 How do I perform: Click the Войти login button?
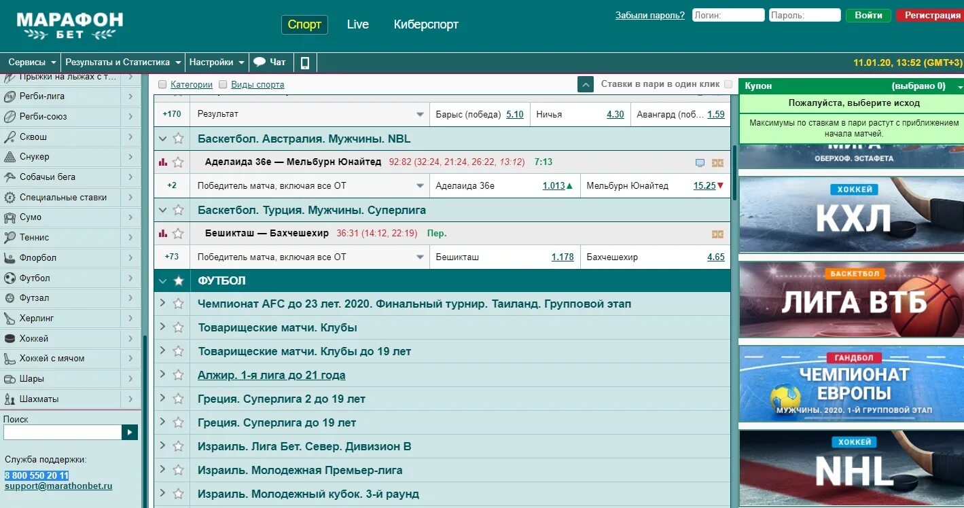click(868, 15)
